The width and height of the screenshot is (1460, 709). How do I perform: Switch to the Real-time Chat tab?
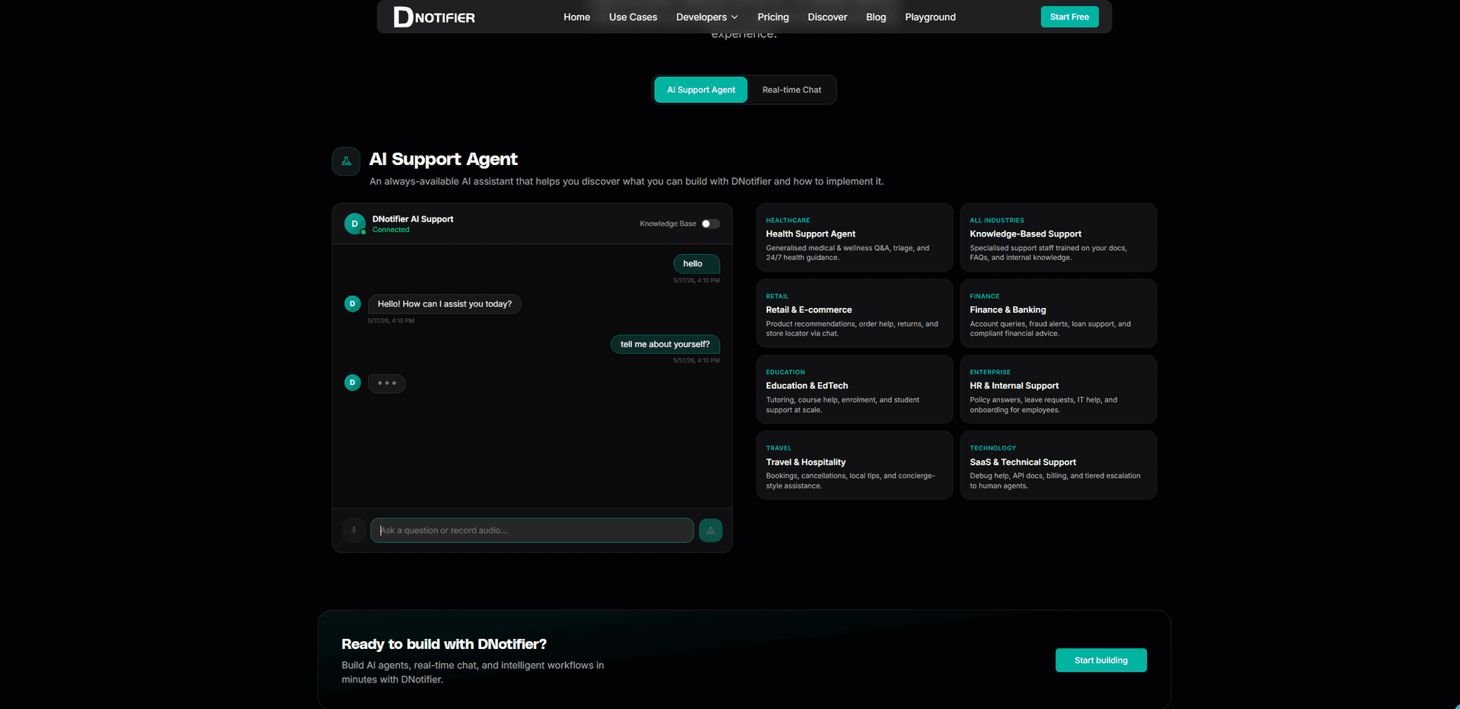[792, 90]
